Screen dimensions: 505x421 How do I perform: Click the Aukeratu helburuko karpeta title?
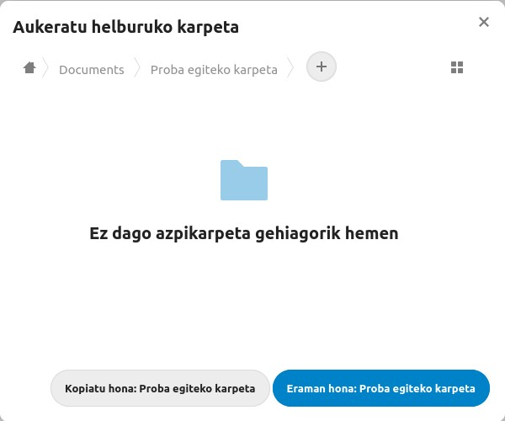125,27
